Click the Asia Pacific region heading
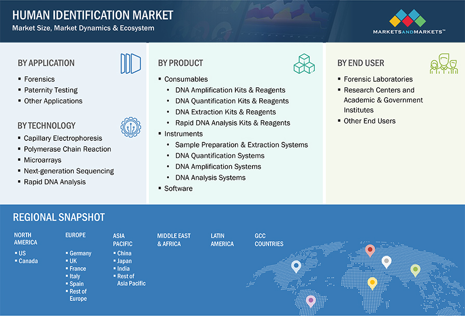 pos(123,240)
